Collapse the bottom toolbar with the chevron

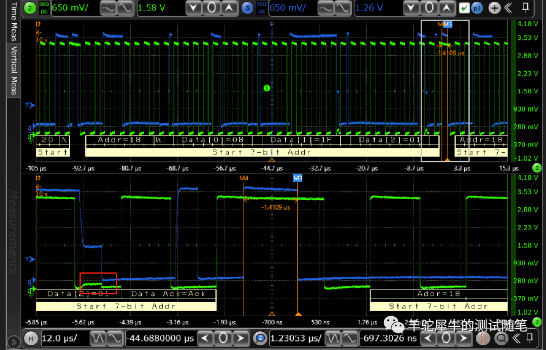[516, 338]
